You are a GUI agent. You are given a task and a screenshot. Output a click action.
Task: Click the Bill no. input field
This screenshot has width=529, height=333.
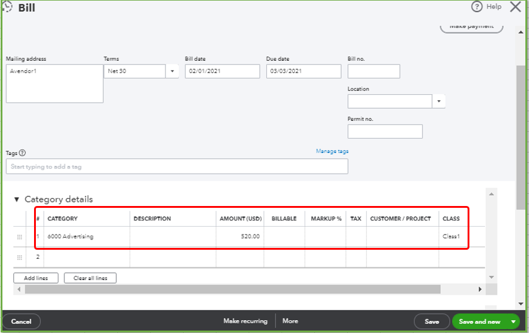(x=374, y=71)
